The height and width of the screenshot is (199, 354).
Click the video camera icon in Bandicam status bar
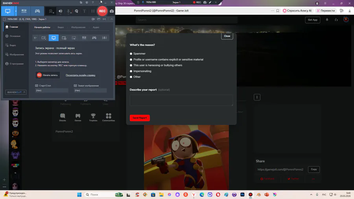[93, 19]
